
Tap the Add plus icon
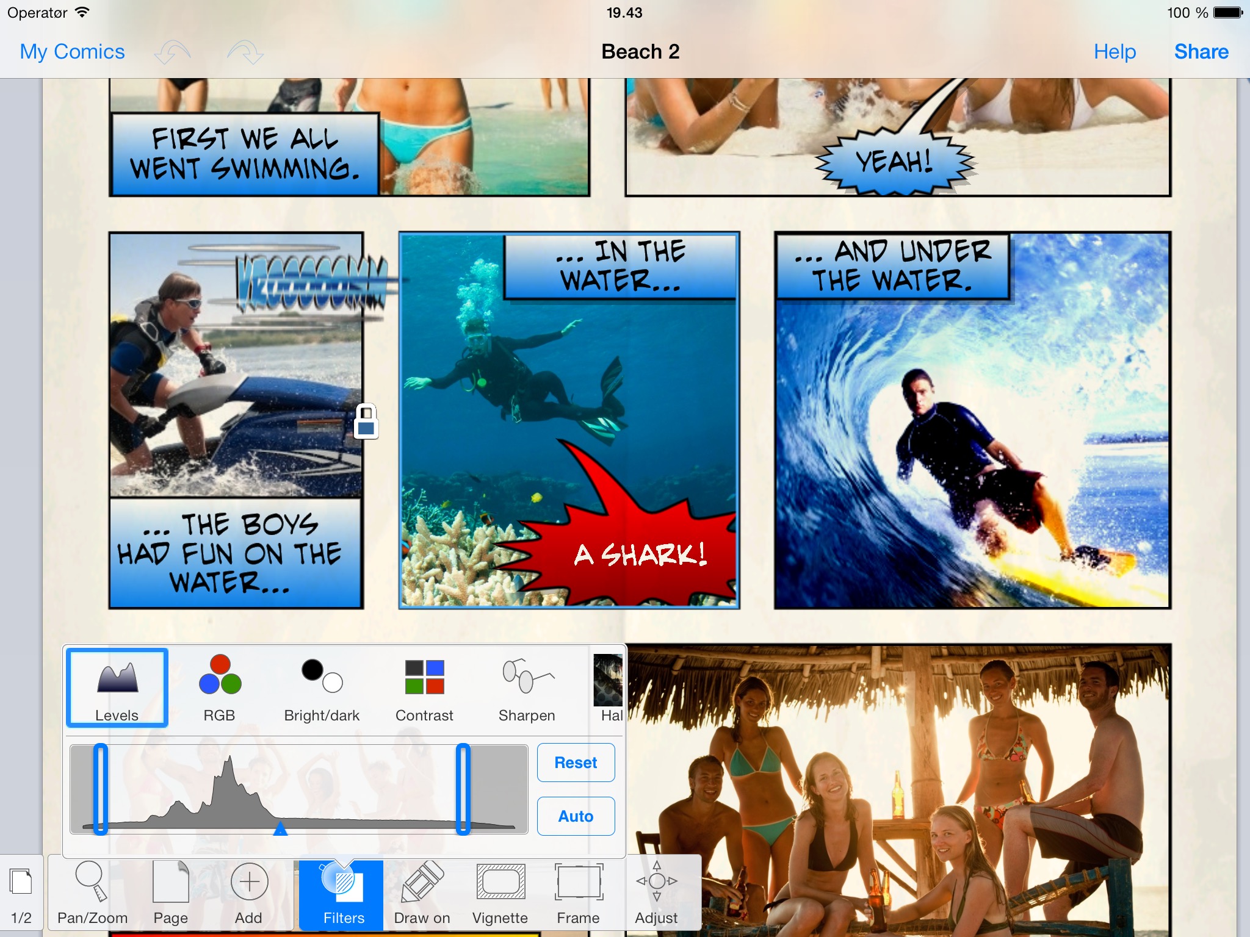click(249, 893)
